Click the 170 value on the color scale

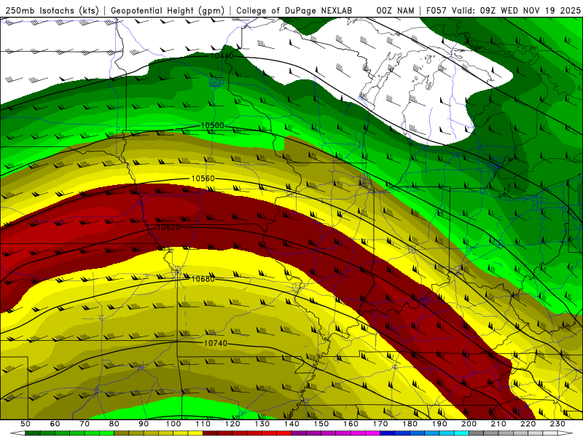click(x=380, y=424)
